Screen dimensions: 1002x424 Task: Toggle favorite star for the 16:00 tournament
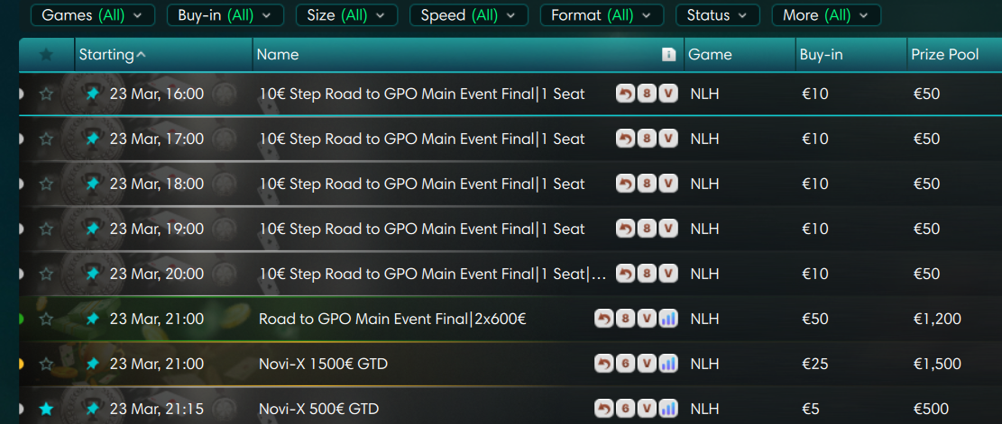[x=46, y=94]
